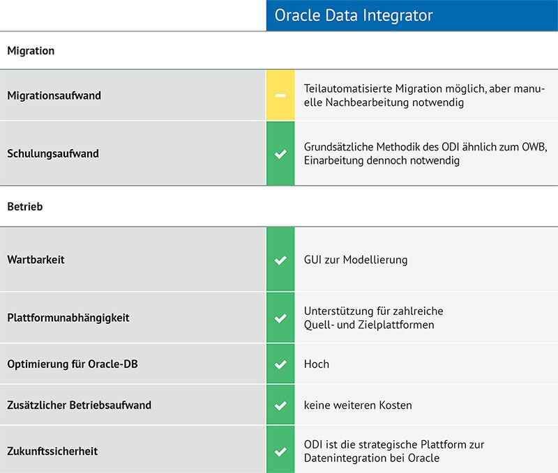Click the green checkmark beside Wartbarkeit
This screenshot has width=558, height=473.
(x=280, y=260)
